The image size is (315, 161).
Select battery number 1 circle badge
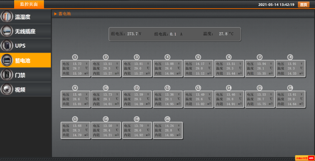coord(75,57)
